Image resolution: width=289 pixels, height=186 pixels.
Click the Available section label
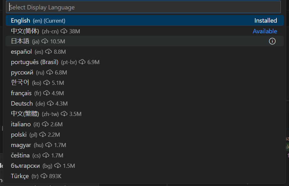click(265, 31)
